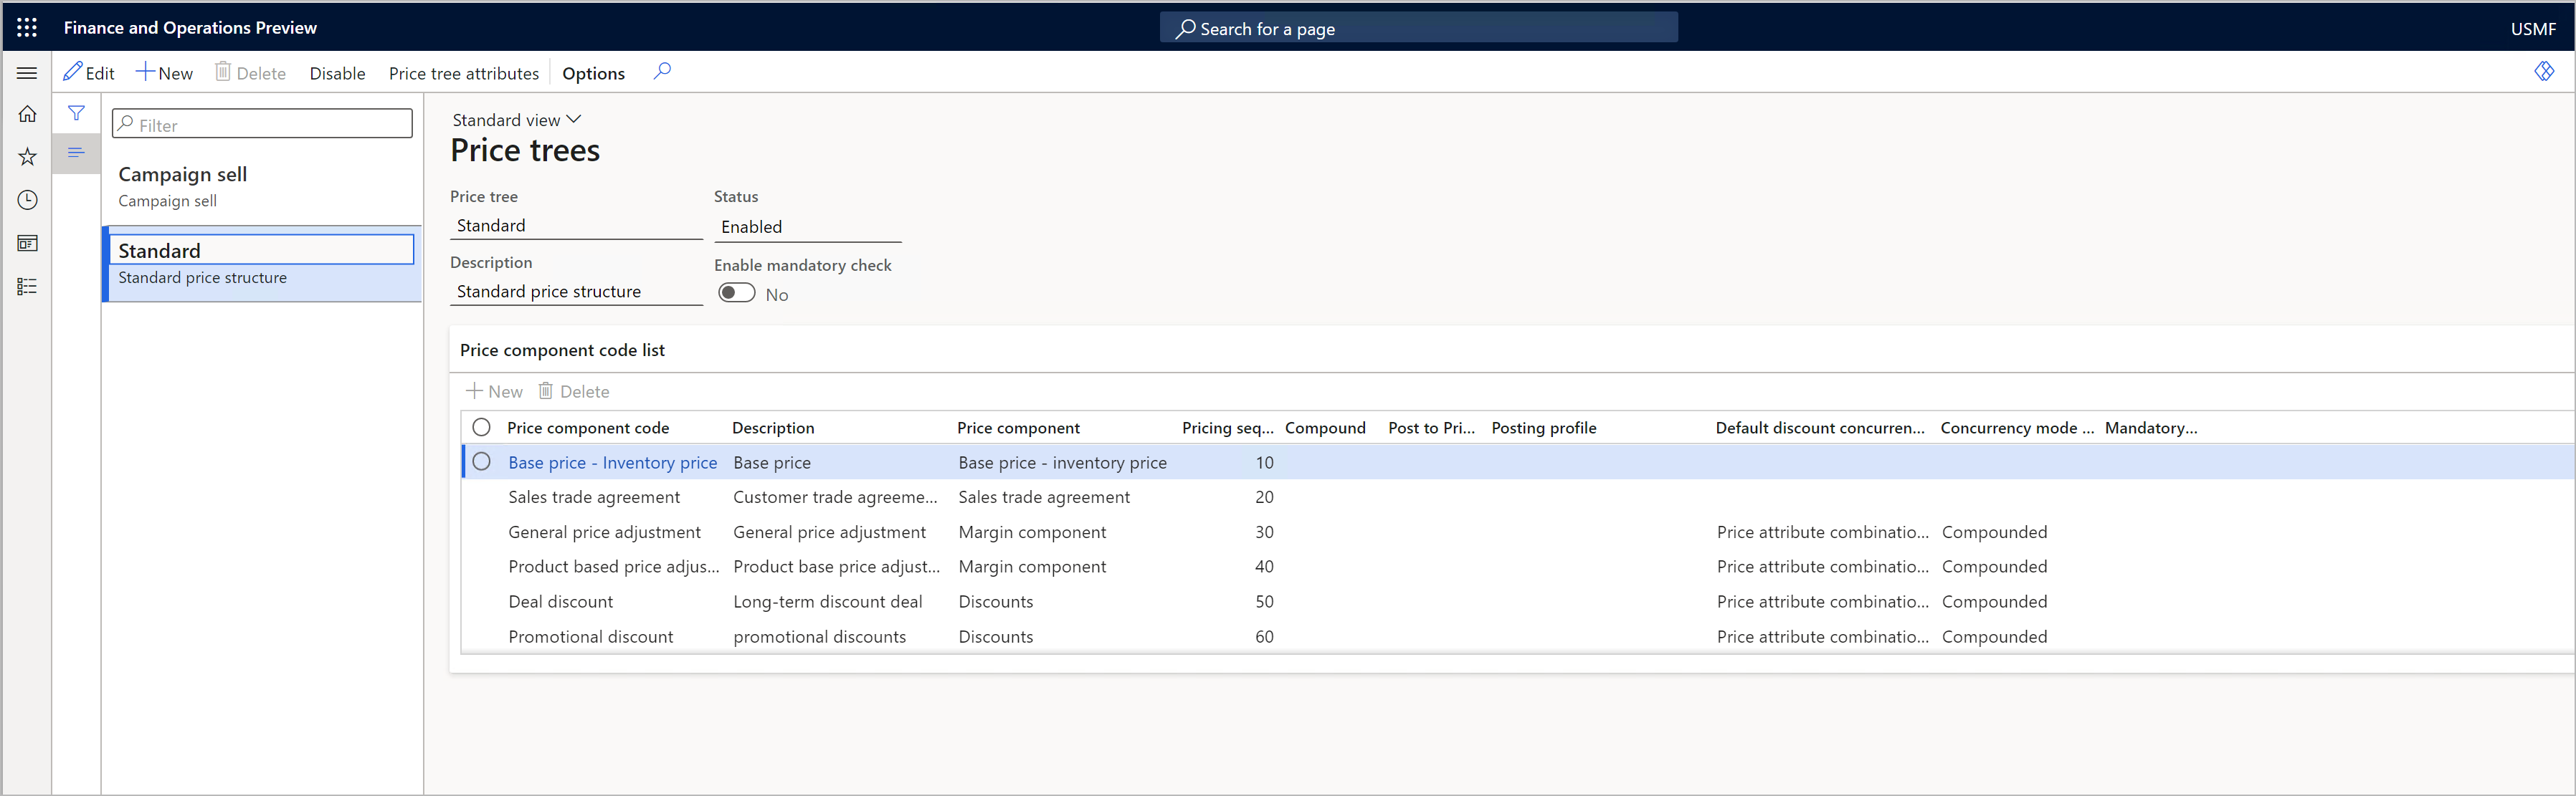Select the Base price row radio button

pyautogui.click(x=482, y=462)
